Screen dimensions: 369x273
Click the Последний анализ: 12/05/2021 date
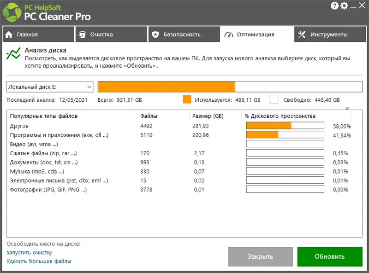click(x=47, y=100)
